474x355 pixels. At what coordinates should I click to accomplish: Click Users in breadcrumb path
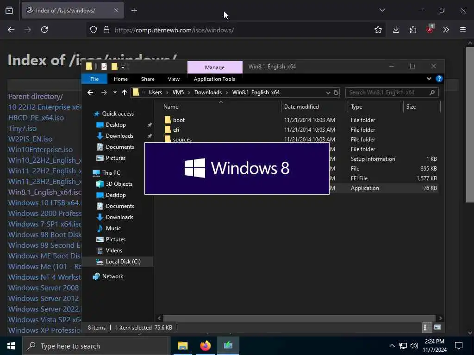[156, 92]
